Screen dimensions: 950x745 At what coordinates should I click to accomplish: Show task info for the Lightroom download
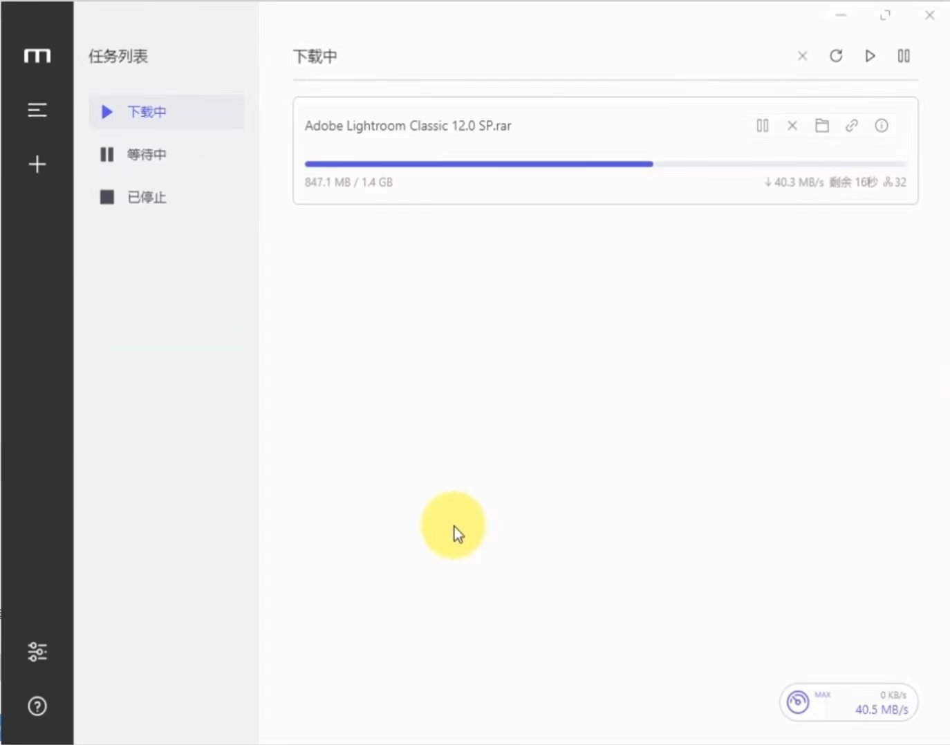point(882,126)
